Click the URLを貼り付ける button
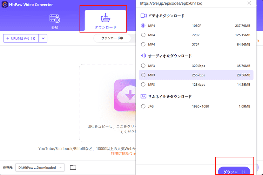This screenshot has width=263, height=175. [21, 38]
